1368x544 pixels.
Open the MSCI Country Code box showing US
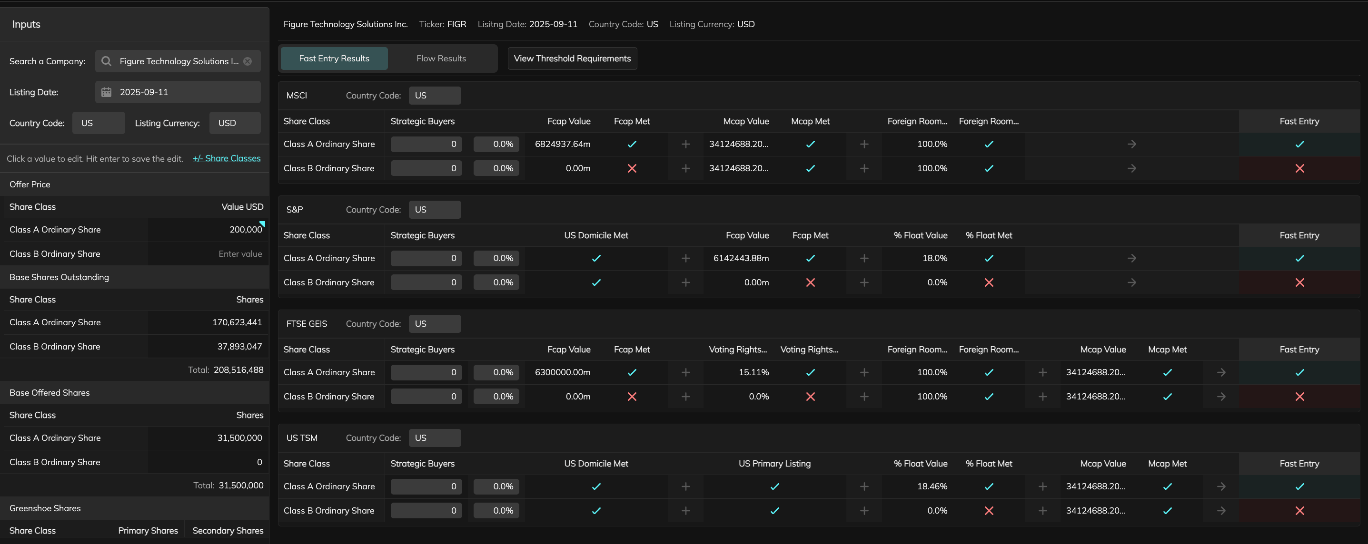(x=435, y=96)
